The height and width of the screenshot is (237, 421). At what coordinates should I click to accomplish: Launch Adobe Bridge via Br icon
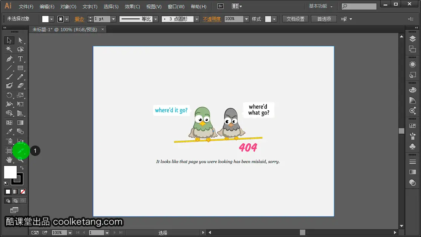point(221,6)
